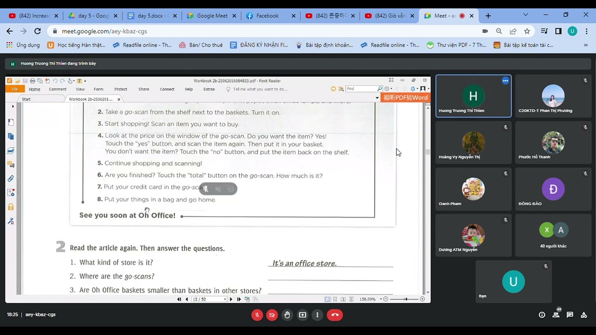Click the Foxit open folder icon

point(17,81)
